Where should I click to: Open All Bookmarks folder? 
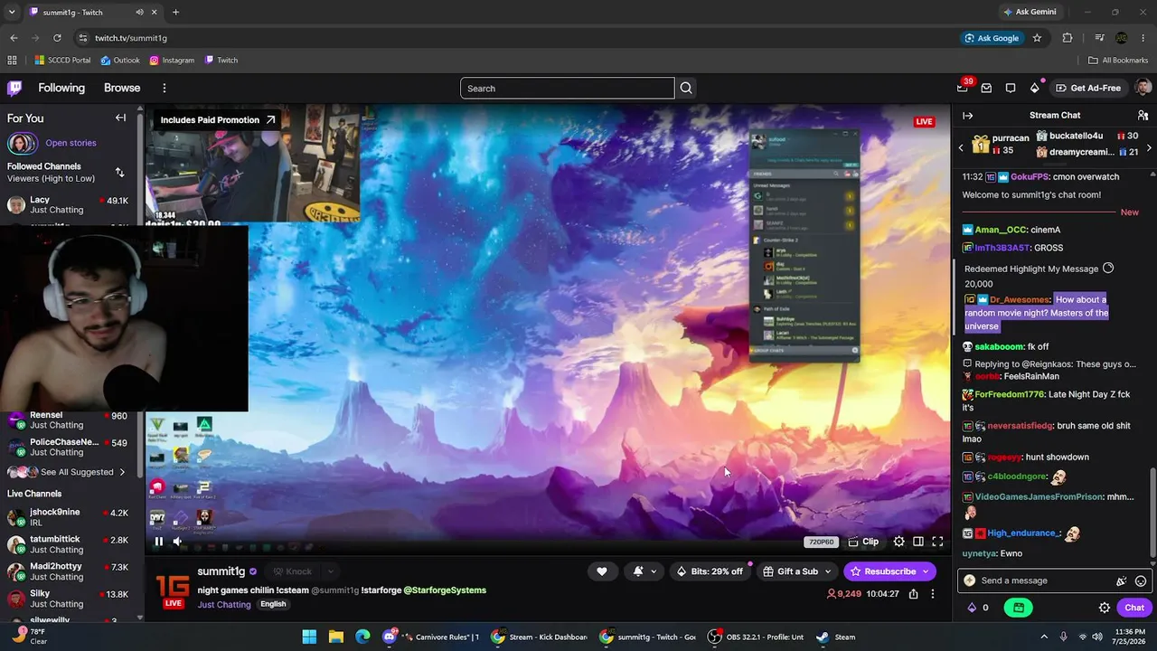pyautogui.click(x=1118, y=61)
